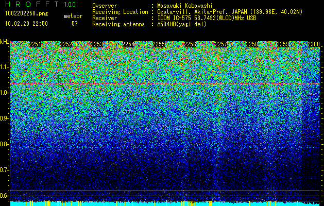
Task: Click the 2258 time marker
Action: tap(252, 44)
